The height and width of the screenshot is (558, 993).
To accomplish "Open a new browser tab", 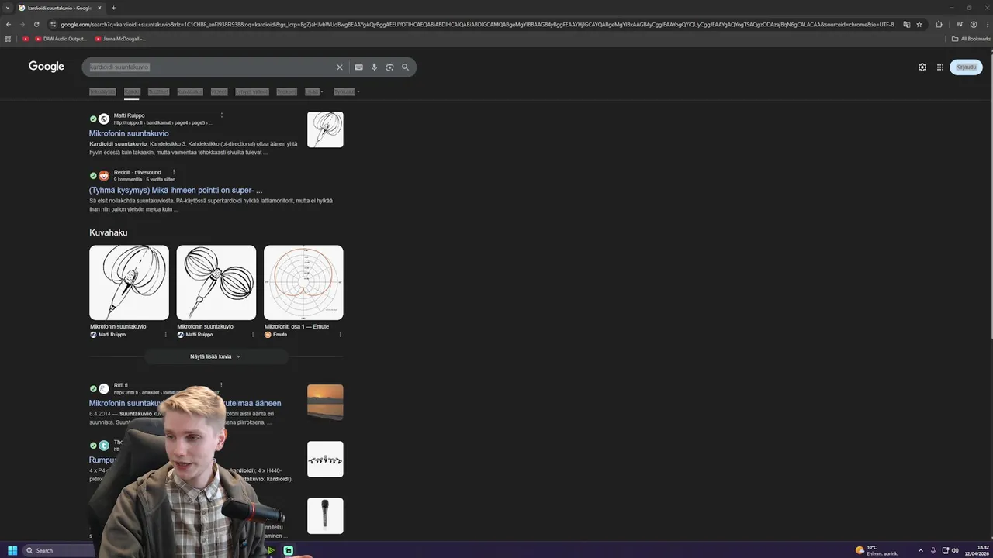I will (x=113, y=8).
